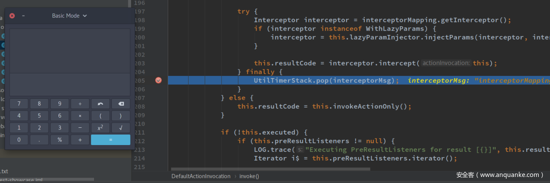Toggle the breakpoint on line 205

158,80
